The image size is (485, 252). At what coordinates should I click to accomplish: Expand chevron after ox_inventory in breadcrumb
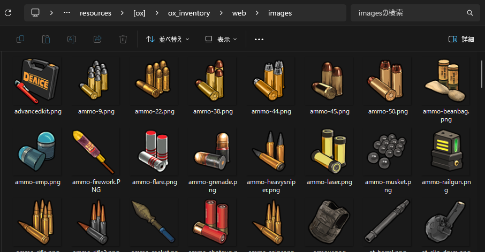point(221,13)
